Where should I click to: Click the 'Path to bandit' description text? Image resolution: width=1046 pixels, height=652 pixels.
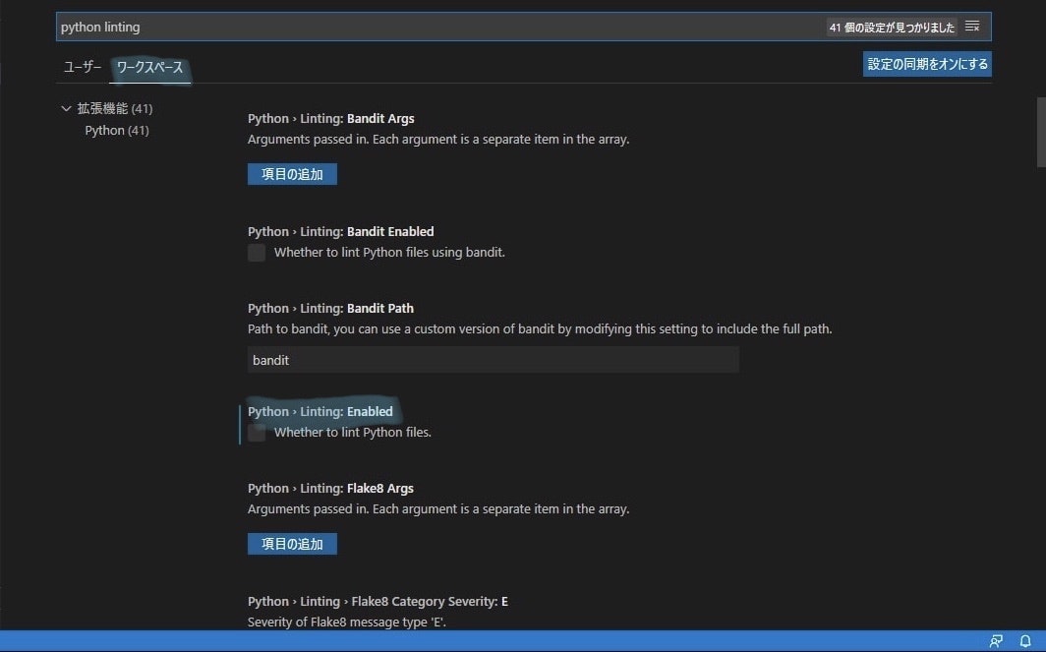540,329
